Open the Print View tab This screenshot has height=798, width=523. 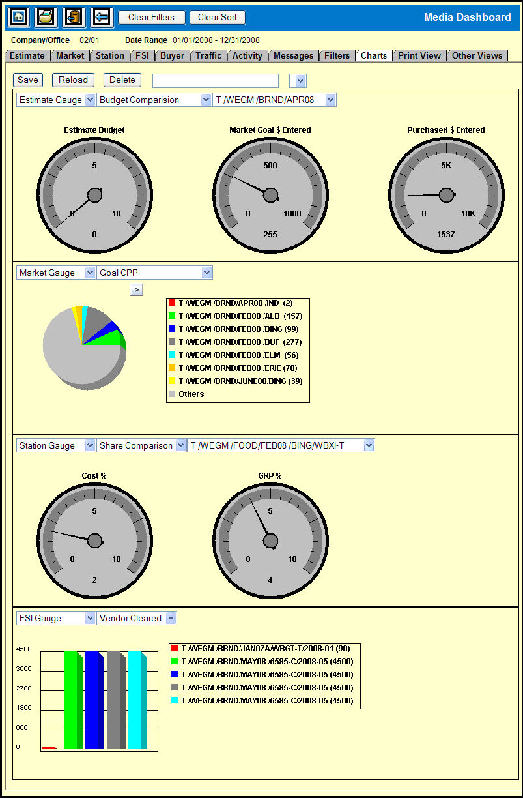[x=419, y=55]
